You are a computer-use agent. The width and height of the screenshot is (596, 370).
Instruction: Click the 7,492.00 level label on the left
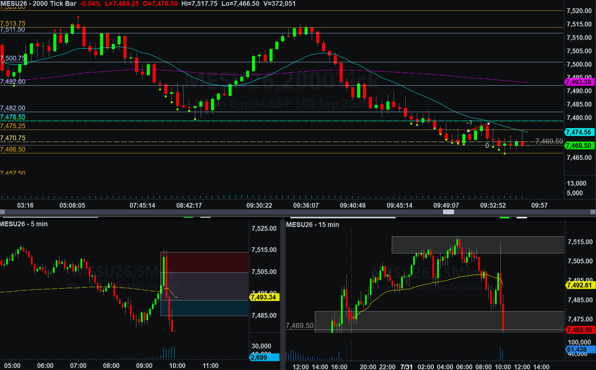click(x=13, y=81)
